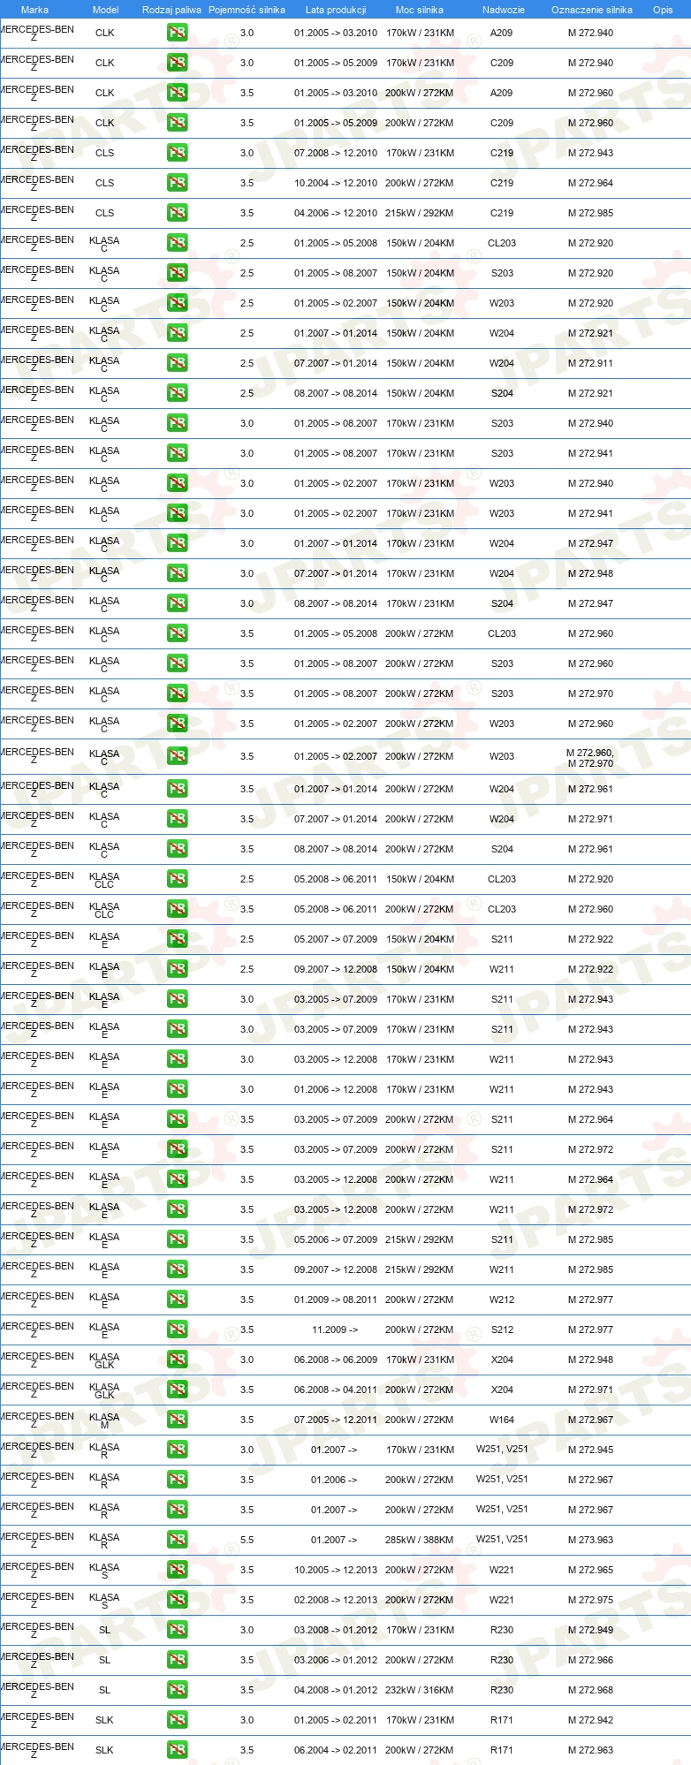Click the fuel icon in Klasa CLC 2.5 row
This screenshot has width=691, height=1765.
click(177, 879)
